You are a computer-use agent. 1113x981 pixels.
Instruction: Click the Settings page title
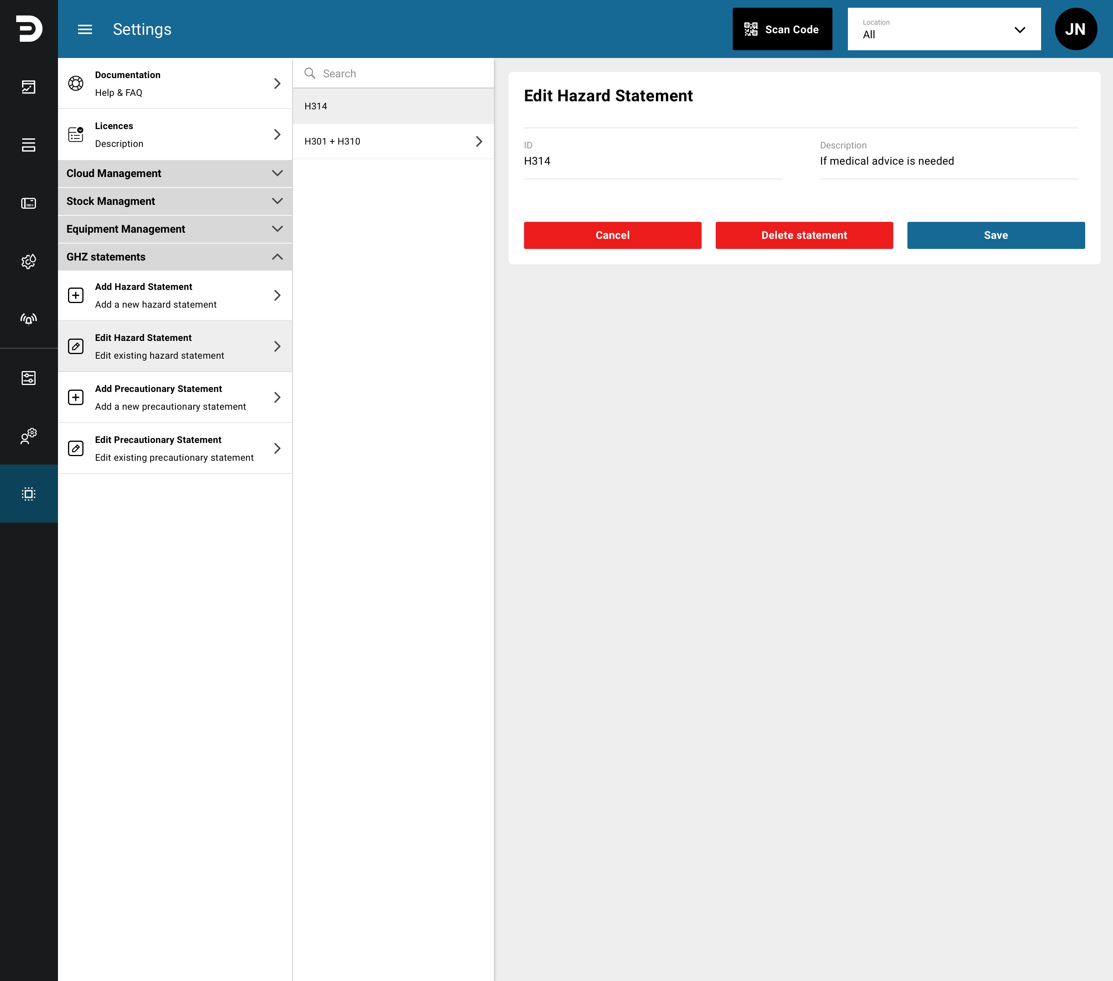[x=142, y=29]
